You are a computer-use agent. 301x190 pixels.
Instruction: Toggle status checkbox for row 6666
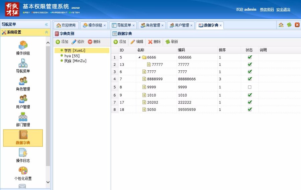(x=250, y=57)
